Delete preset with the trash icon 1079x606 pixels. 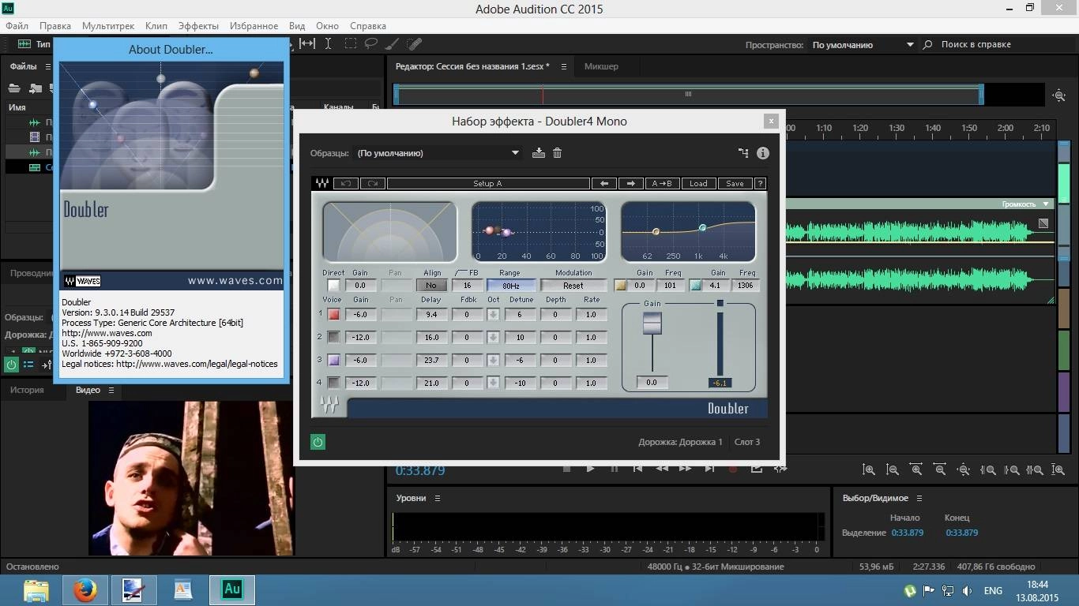(557, 153)
